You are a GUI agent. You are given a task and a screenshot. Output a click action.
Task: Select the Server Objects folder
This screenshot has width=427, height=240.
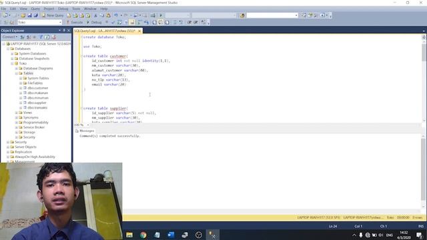[x=25, y=147]
